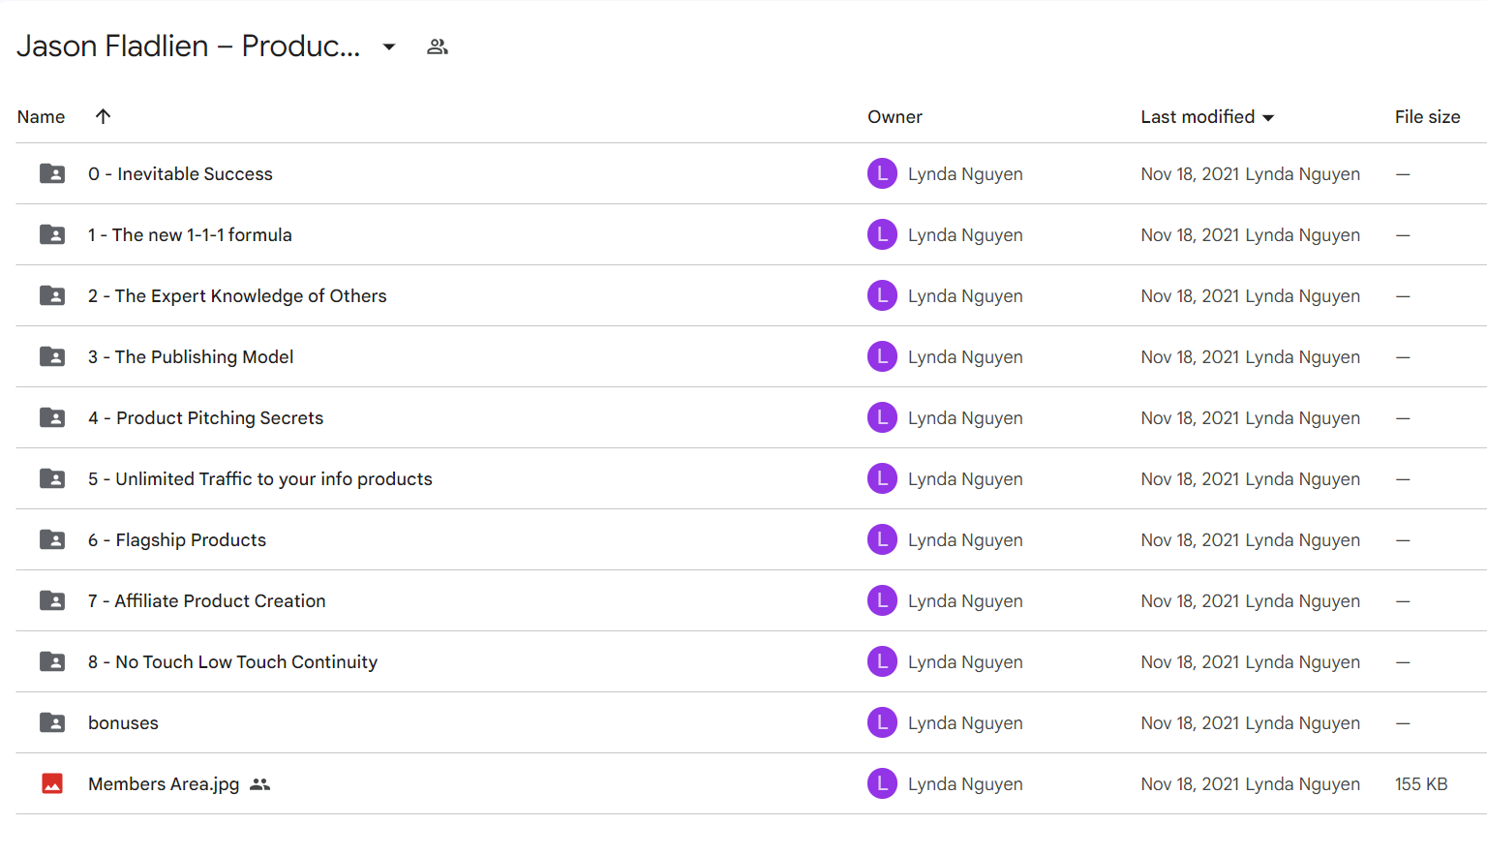Click the Owner column header
The width and height of the screenshot is (1487, 856).
pos(895,116)
